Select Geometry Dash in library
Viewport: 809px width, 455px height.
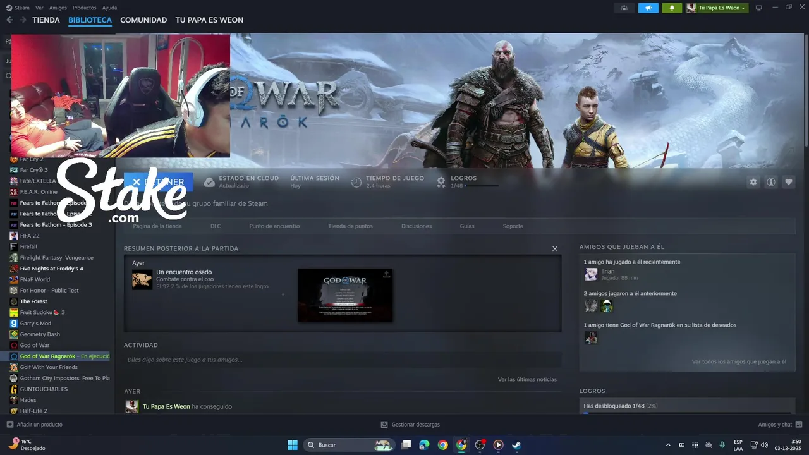40,334
